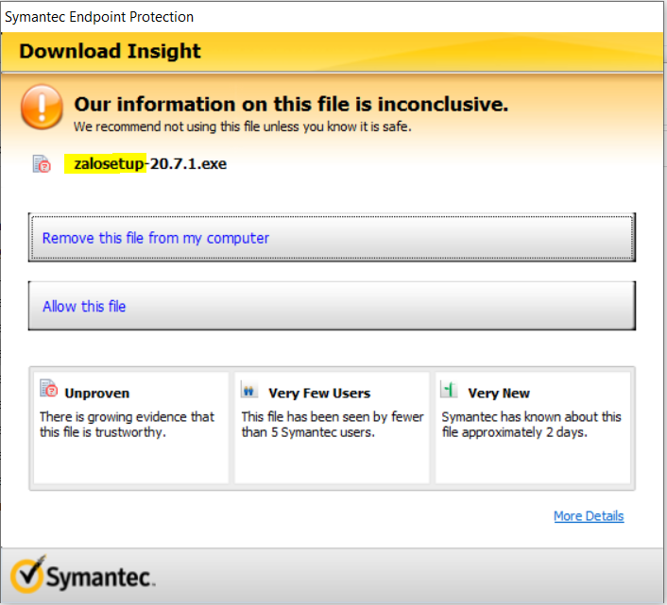Click the Very New age icon

point(450,389)
